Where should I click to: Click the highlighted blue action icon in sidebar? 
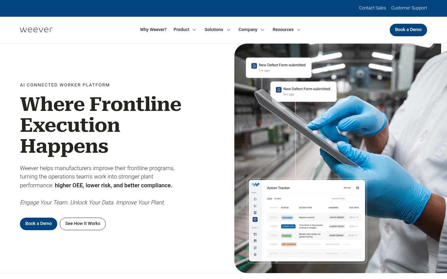tap(255, 219)
